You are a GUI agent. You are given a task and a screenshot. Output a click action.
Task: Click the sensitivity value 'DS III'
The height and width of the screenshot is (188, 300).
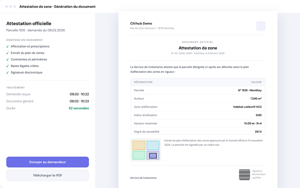(x=258, y=132)
